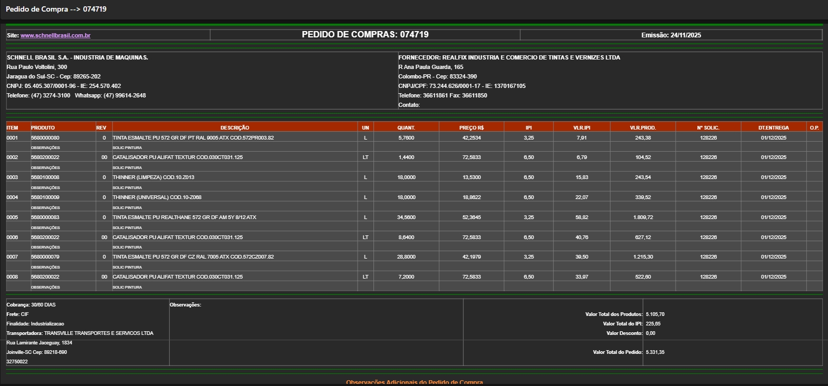Screen dimensions: 828x386
Task: Click the TRANSVILLE TRANSPORTES carrier name
Action: pos(98,333)
